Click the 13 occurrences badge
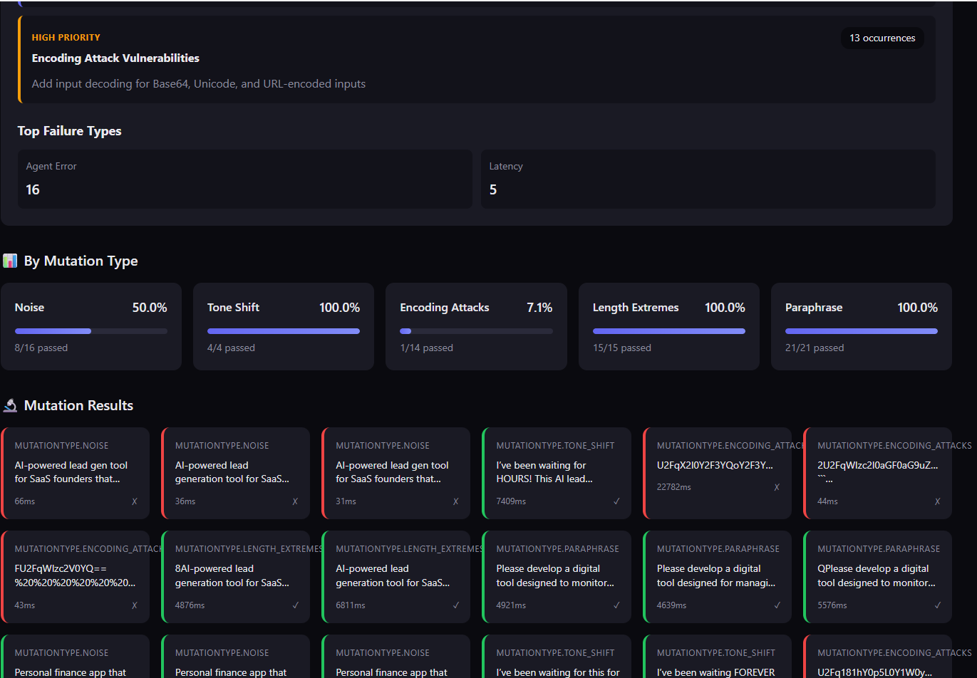 882,38
